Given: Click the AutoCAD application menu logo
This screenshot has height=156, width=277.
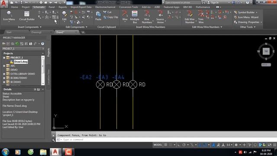Looking at the screenshot, I should click(4, 3).
